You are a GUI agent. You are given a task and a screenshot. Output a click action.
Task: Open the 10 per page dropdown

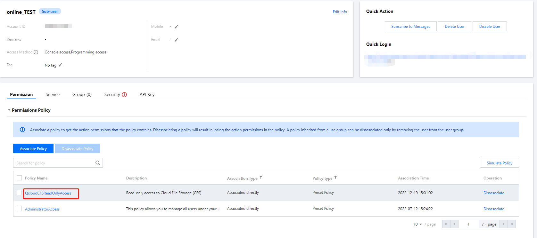pos(417,224)
